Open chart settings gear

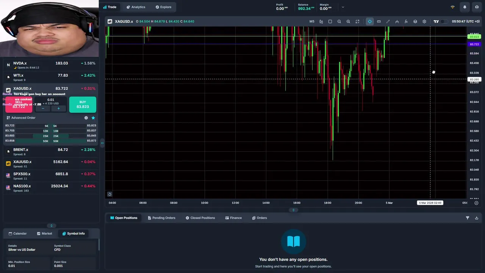[x=424, y=22]
